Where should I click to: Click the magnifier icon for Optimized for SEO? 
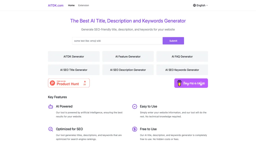(x=50, y=129)
